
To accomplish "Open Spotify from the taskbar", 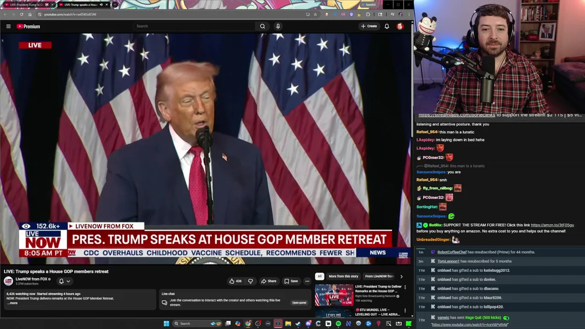I will click(338, 324).
